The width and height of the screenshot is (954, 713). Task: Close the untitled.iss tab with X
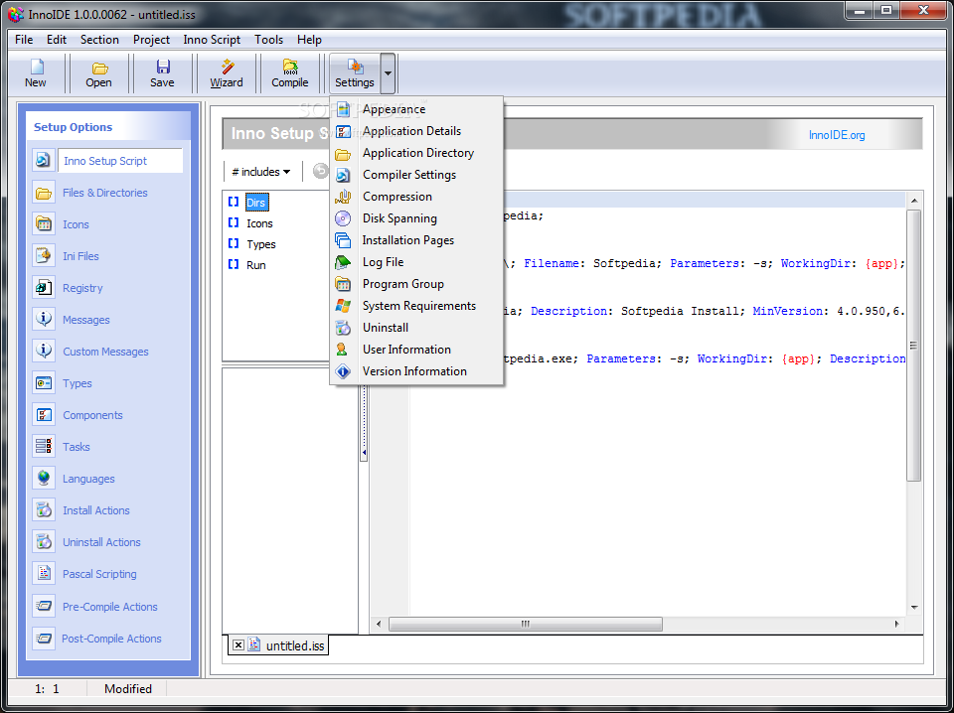[238, 645]
